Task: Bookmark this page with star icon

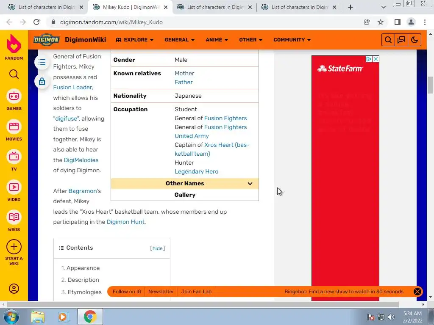Action: (x=381, y=22)
